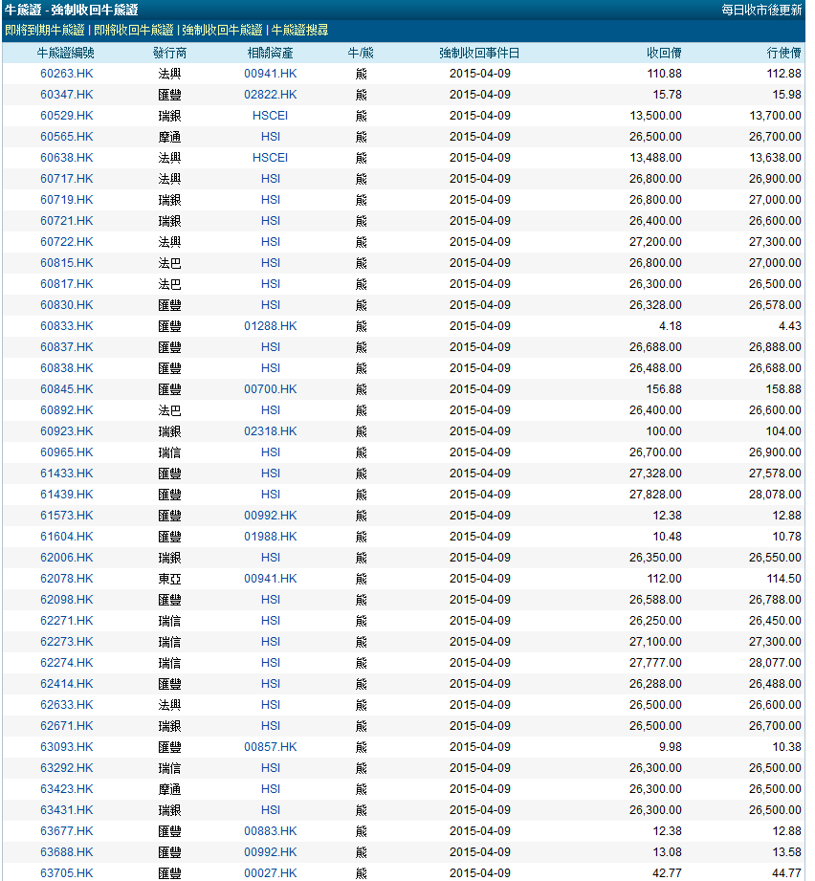Open CBBC code 61433.HK
The width and height of the screenshot is (815, 881).
pyautogui.click(x=67, y=474)
